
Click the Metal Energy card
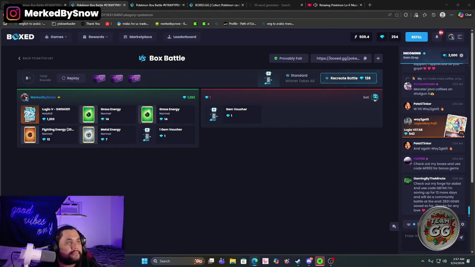pos(108,134)
